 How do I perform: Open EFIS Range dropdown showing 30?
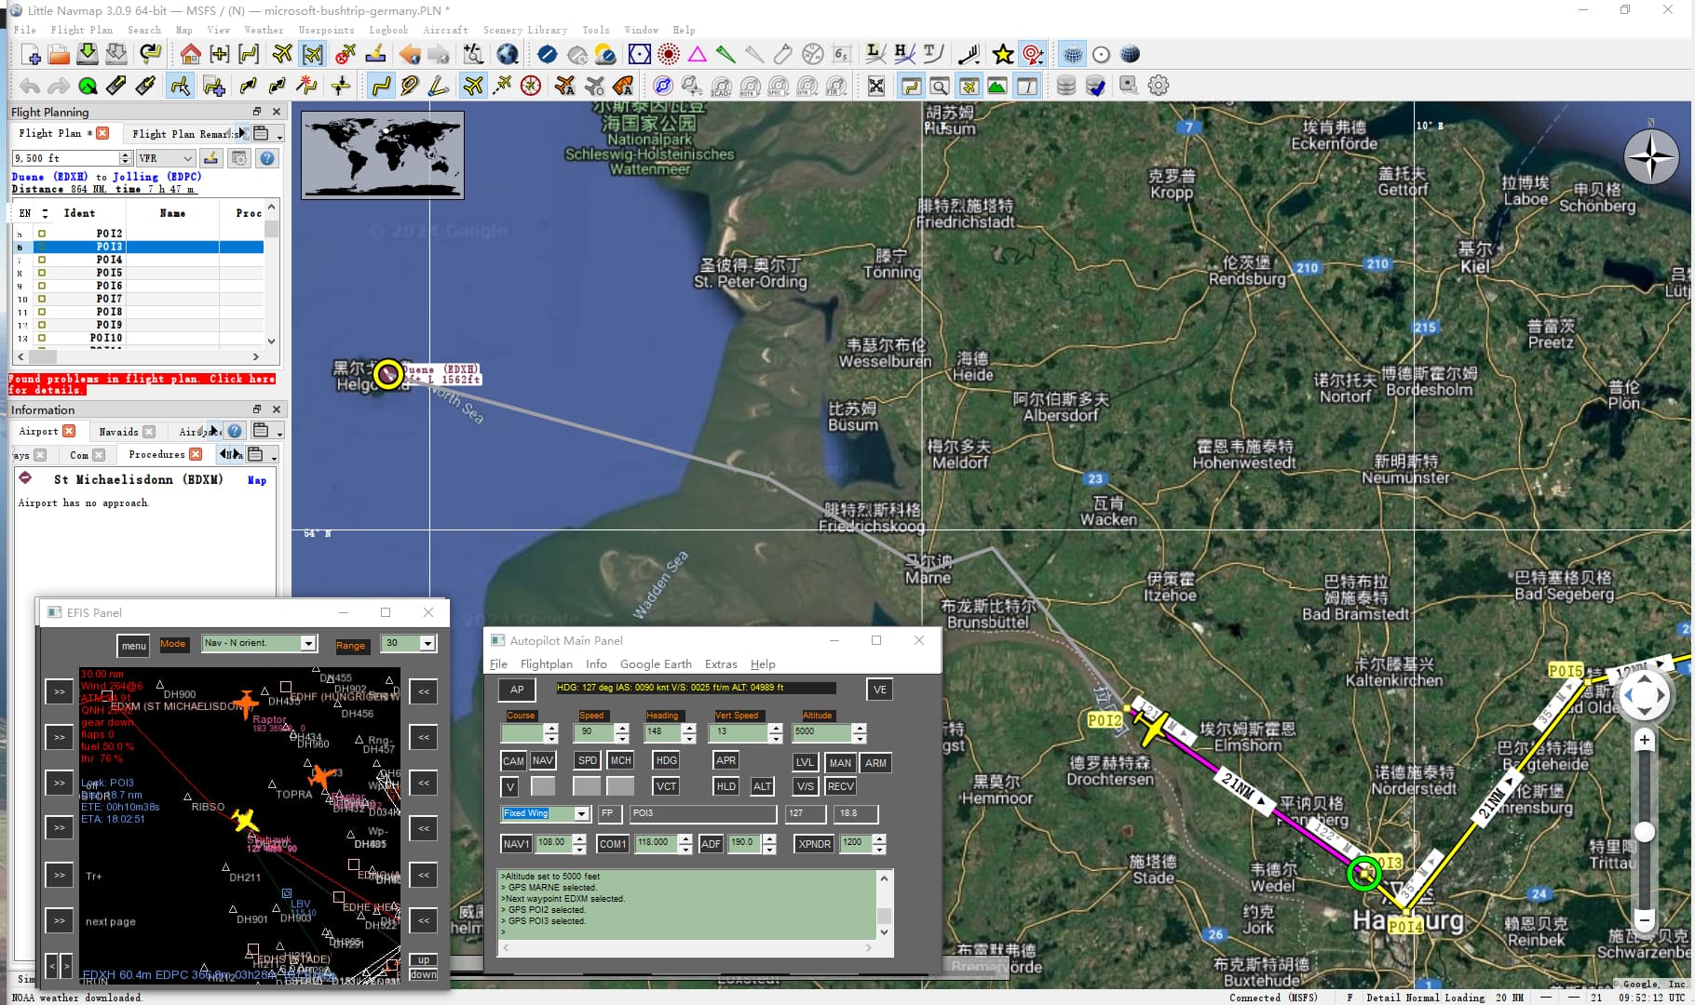click(x=427, y=643)
